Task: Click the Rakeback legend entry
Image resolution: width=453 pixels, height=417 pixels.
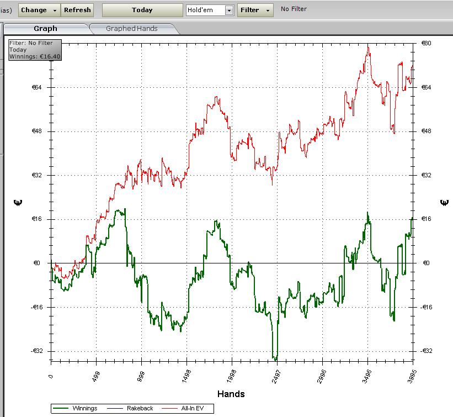Action: 130,408
